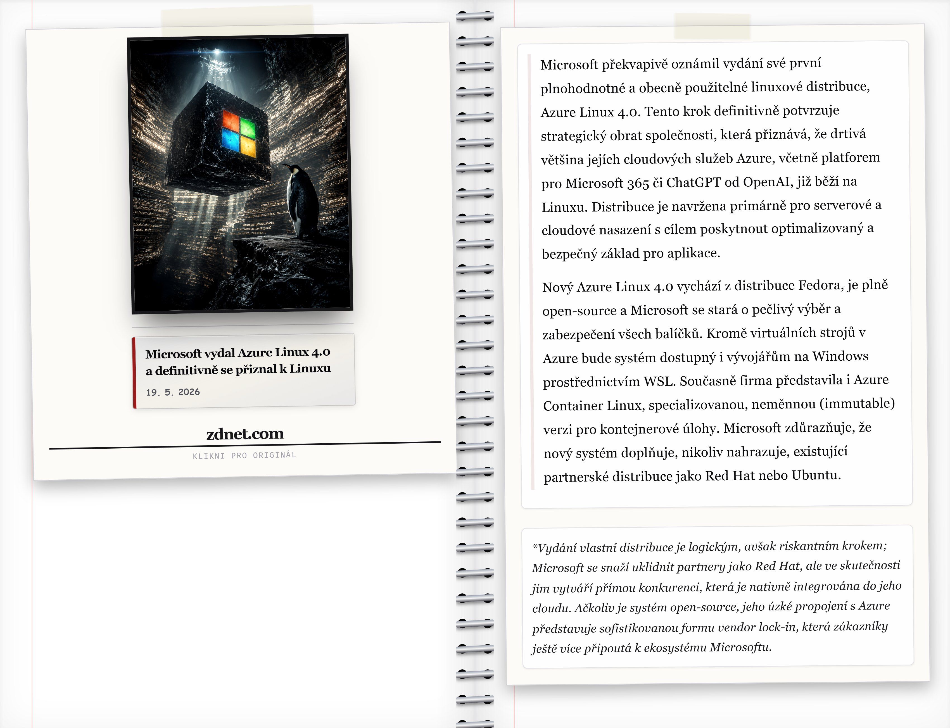Open the headline 'Microsoft vydal Azure Linux 4.0'
Viewport: 950px width, 728px height.
(238, 361)
